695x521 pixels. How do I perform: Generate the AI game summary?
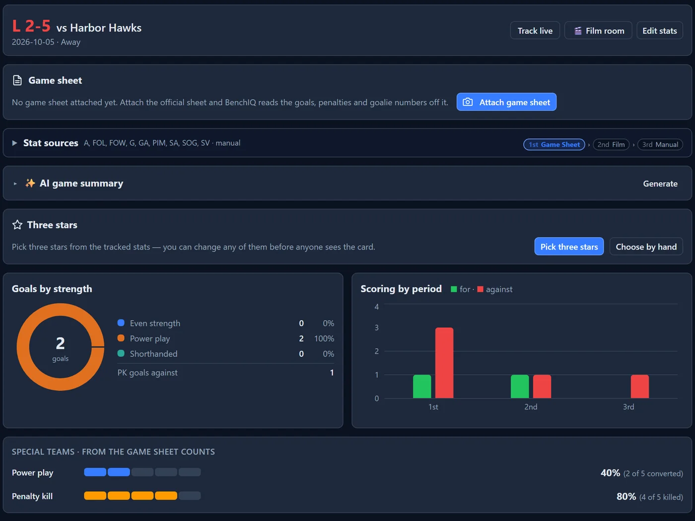click(x=660, y=184)
